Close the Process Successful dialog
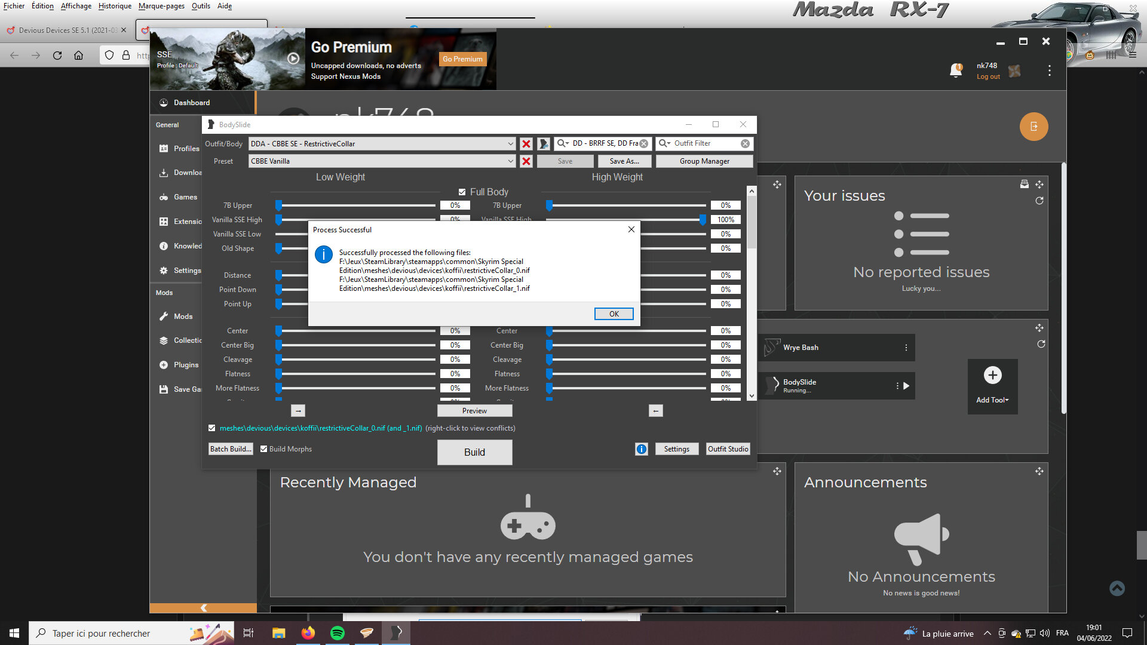The image size is (1147, 645). click(631, 229)
